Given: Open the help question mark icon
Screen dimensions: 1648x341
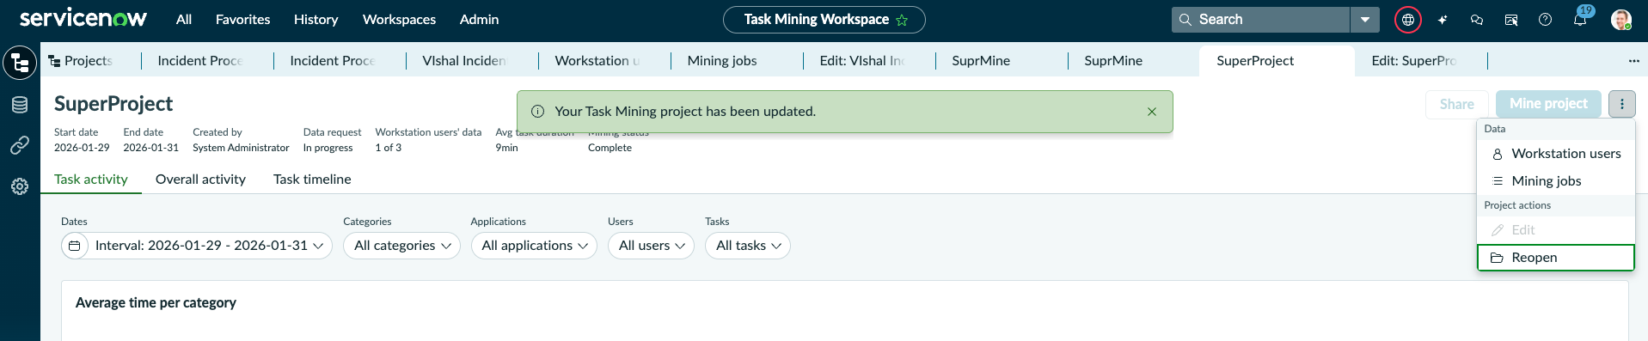Looking at the screenshot, I should coord(1546,19).
